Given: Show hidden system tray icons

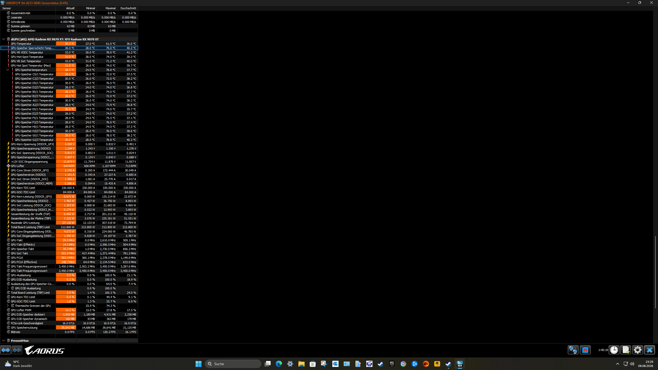Looking at the screenshot, I should click(x=618, y=364).
